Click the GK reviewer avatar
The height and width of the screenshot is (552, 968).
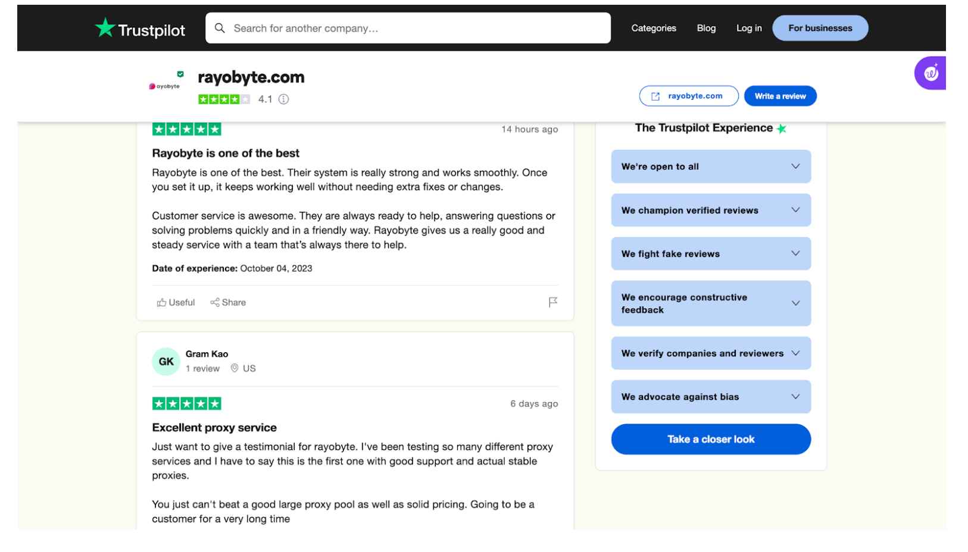[x=166, y=362]
